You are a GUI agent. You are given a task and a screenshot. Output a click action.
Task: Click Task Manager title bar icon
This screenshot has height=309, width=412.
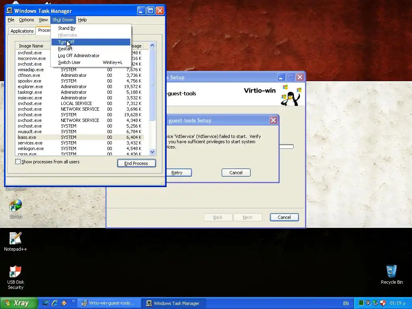pyautogui.click(x=10, y=10)
